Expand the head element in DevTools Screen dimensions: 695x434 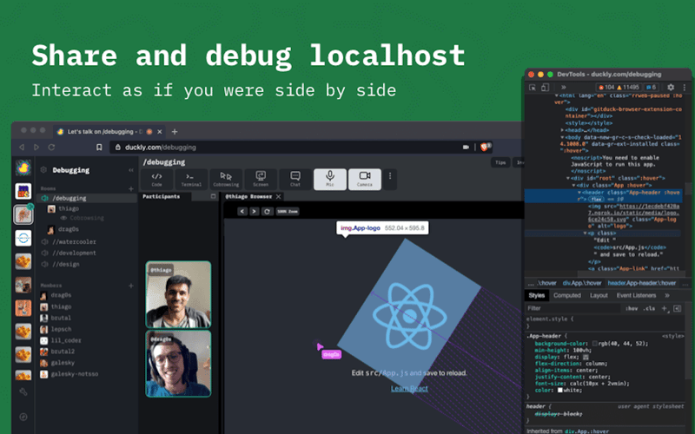coord(562,130)
